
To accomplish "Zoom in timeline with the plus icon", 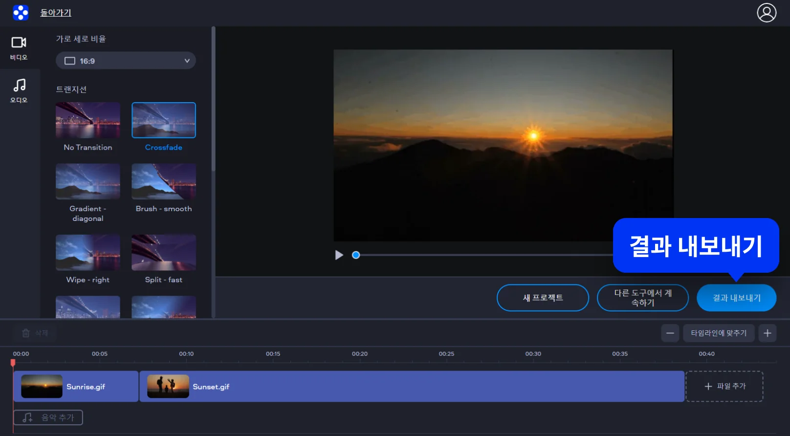I will tap(767, 333).
